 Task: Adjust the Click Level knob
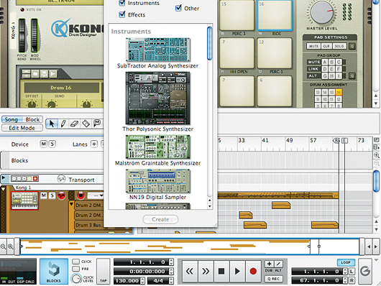(76, 279)
